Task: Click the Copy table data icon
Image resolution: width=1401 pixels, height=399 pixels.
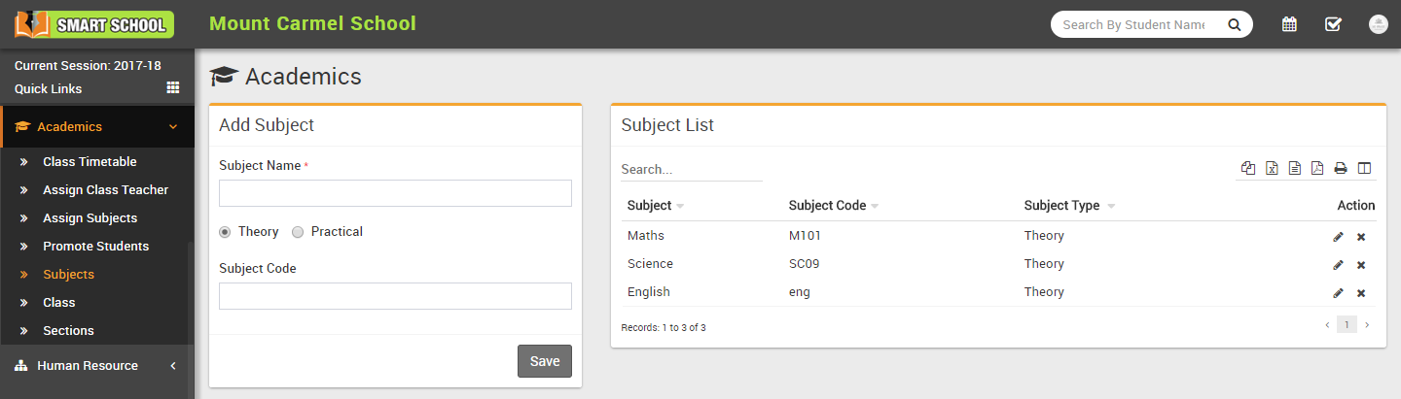Action: click(1248, 169)
